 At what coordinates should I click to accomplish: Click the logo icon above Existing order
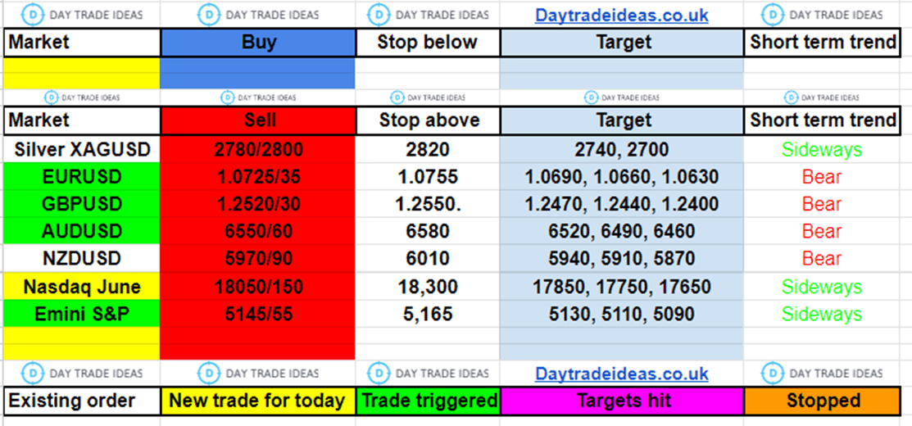point(34,374)
